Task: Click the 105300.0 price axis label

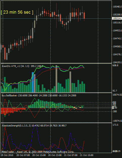Action: coord(117,15)
